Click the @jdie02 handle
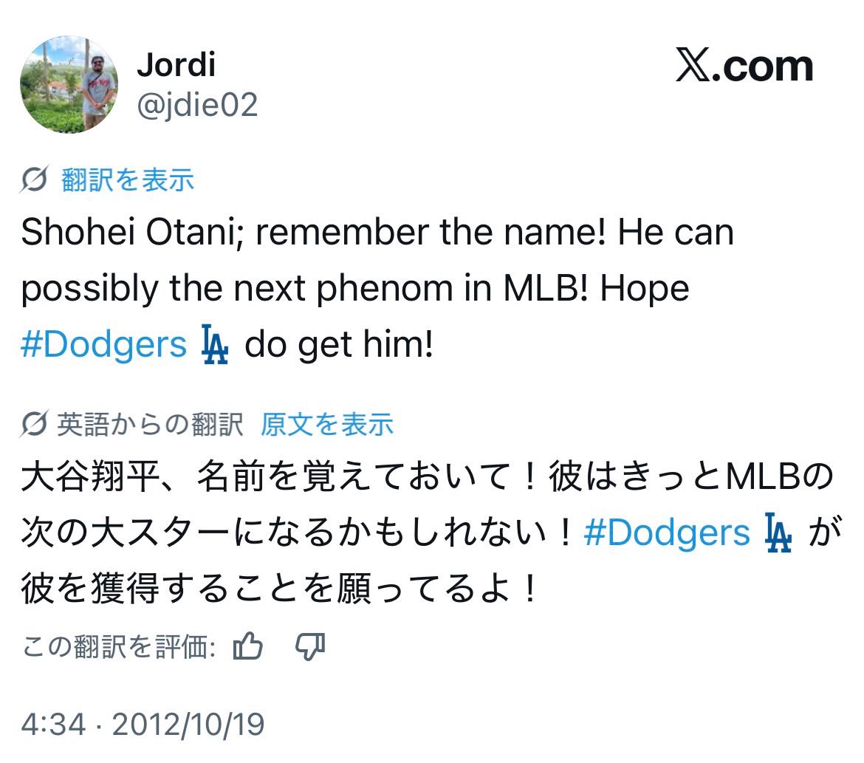The image size is (864, 763). 197,105
